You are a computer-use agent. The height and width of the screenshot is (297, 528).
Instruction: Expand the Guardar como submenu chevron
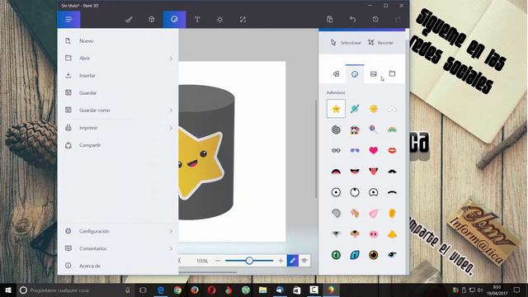point(171,110)
